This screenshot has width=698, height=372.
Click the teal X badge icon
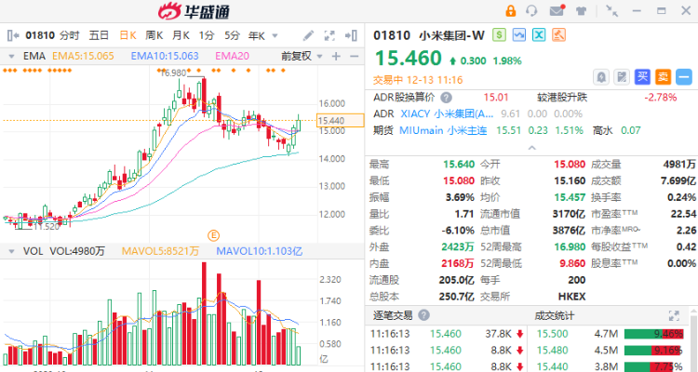coord(539,34)
